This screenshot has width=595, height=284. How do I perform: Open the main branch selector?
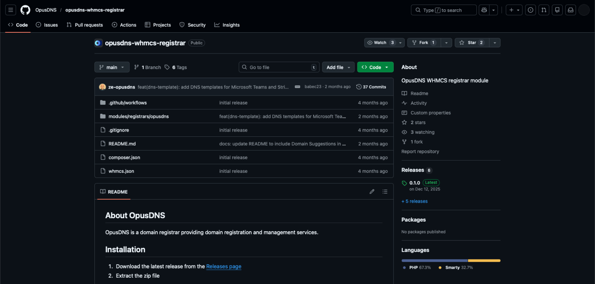click(112, 67)
